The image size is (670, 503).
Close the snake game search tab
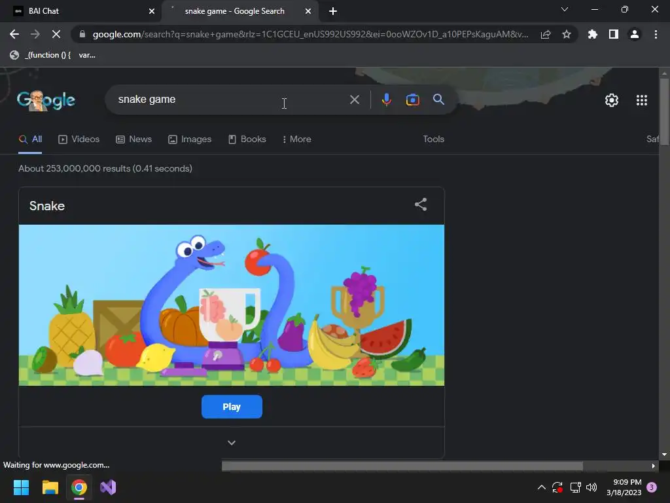click(308, 11)
